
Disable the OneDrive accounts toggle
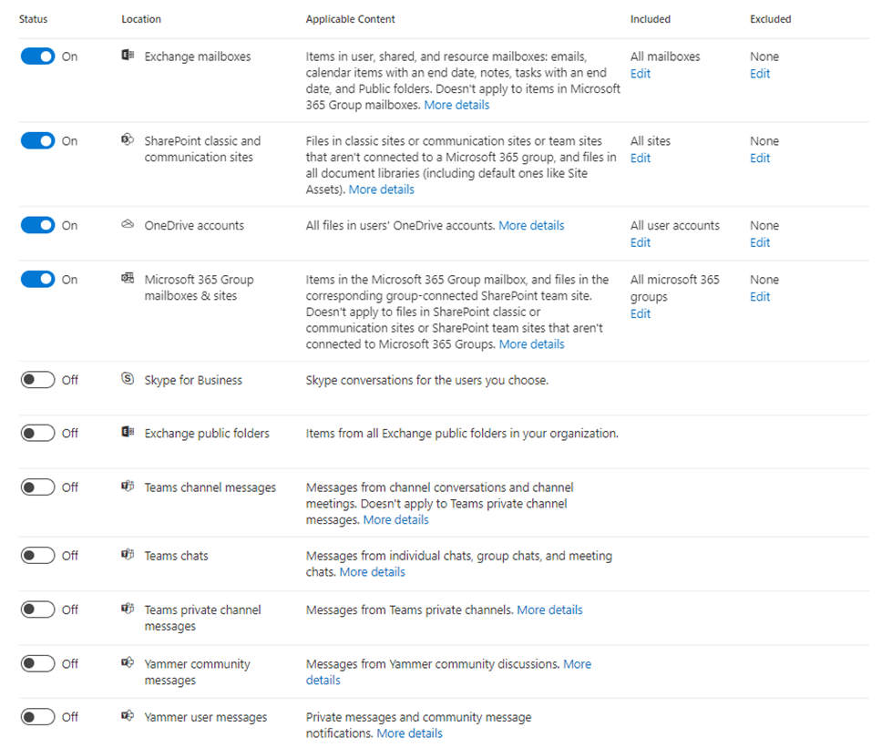(x=38, y=225)
